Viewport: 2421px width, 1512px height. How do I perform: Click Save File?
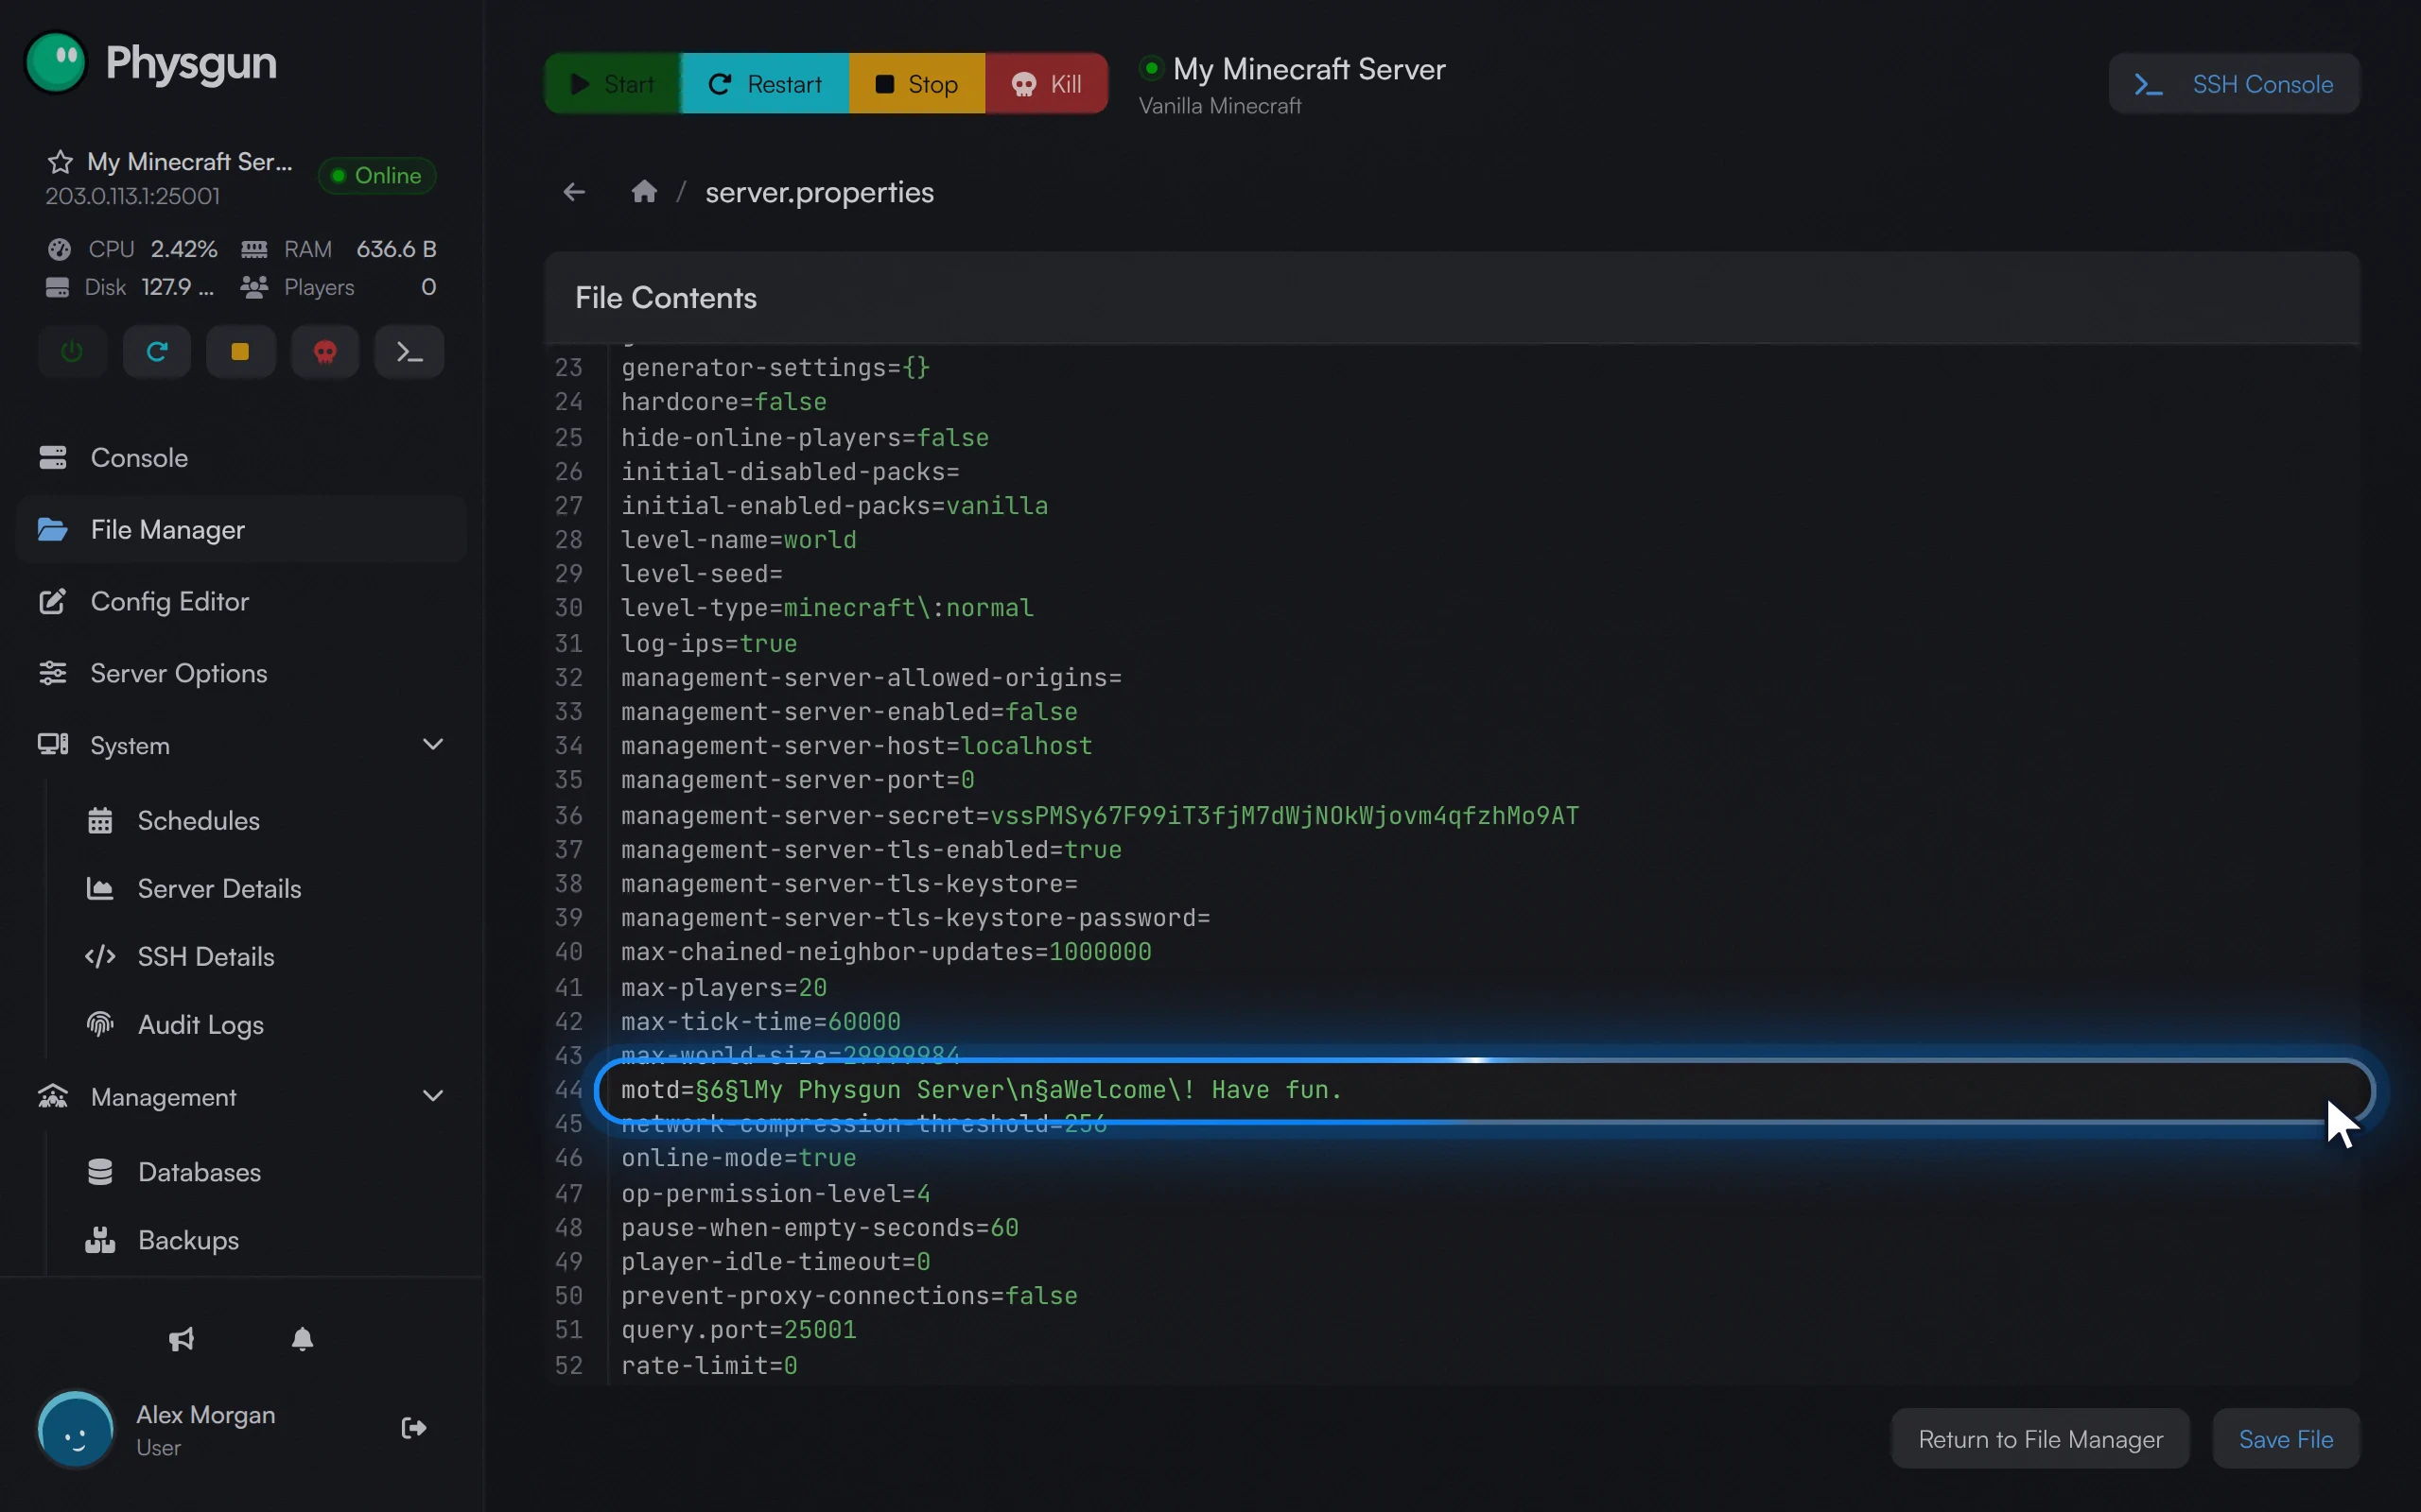[2286, 1440]
